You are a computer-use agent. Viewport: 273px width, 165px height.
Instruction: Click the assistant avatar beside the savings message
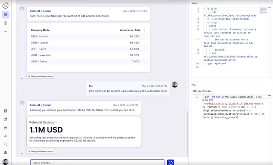click(22, 104)
